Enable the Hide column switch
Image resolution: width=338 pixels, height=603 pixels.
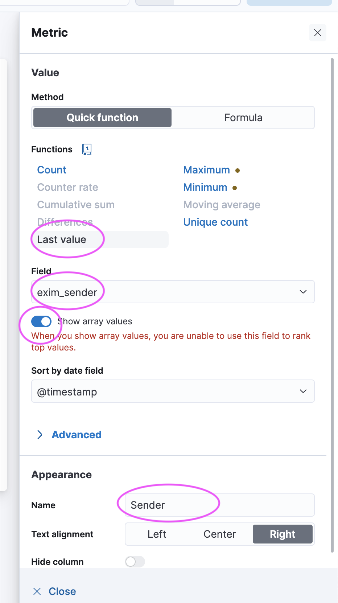(135, 562)
